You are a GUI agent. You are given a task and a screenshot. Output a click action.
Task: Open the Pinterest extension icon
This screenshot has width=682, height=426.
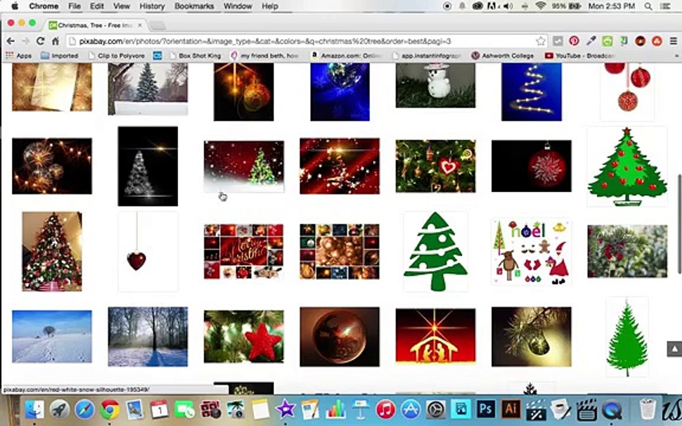click(x=574, y=41)
